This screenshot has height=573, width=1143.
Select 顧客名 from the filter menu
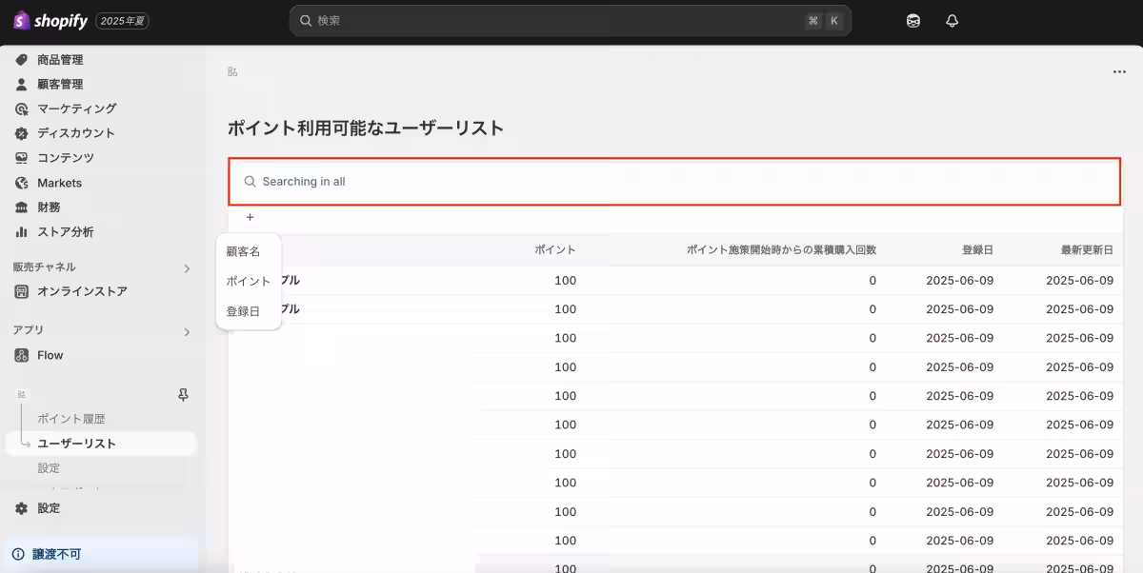[x=248, y=250]
